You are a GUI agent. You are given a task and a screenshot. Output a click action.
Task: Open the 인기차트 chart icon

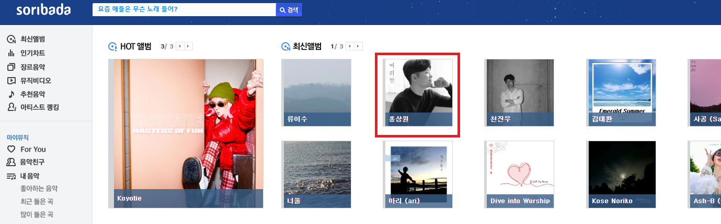[x=11, y=53]
